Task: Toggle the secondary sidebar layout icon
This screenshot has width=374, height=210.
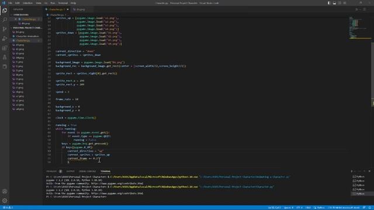Action: coord(340,3)
